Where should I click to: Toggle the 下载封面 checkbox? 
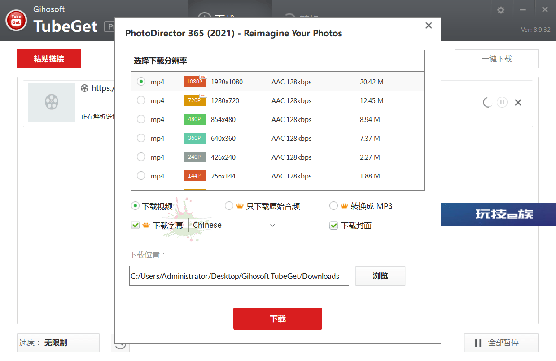pyautogui.click(x=333, y=225)
